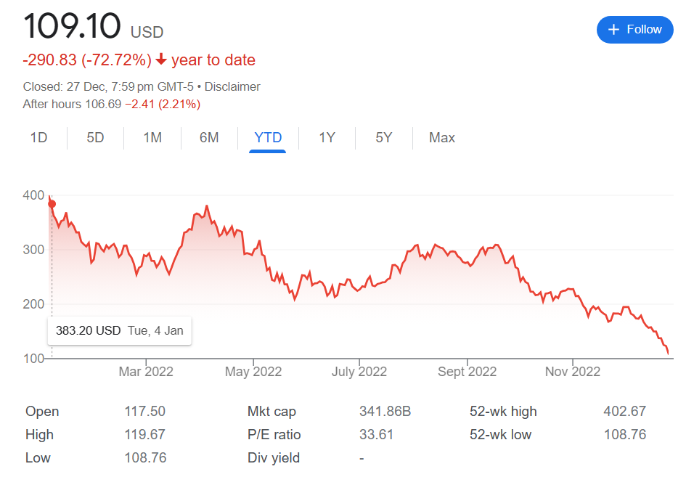This screenshot has width=694, height=477.
Task: Click the Div yield label
Action: coord(274,458)
